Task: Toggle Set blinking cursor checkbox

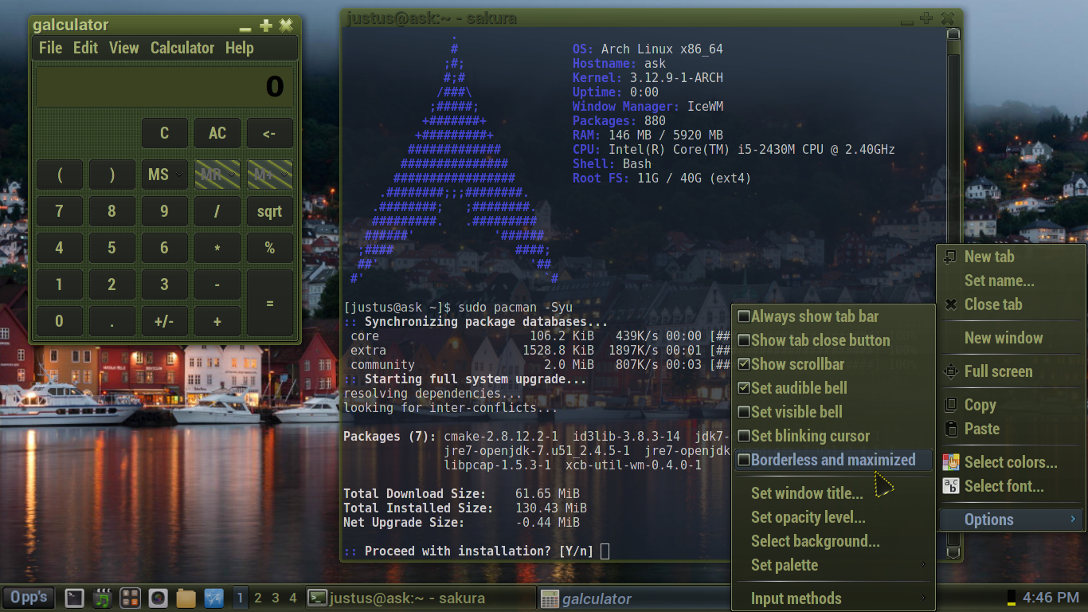Action: point(744,436)
